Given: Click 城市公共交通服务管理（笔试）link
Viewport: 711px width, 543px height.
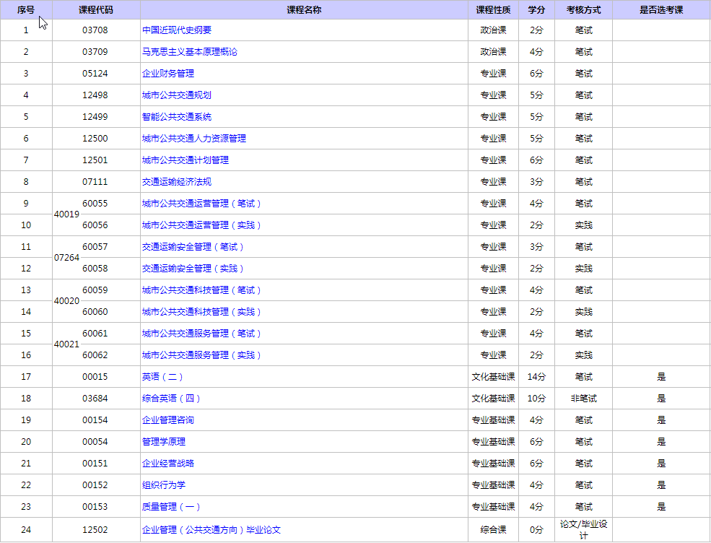Looking at the screenshot, I should [202, 334].
